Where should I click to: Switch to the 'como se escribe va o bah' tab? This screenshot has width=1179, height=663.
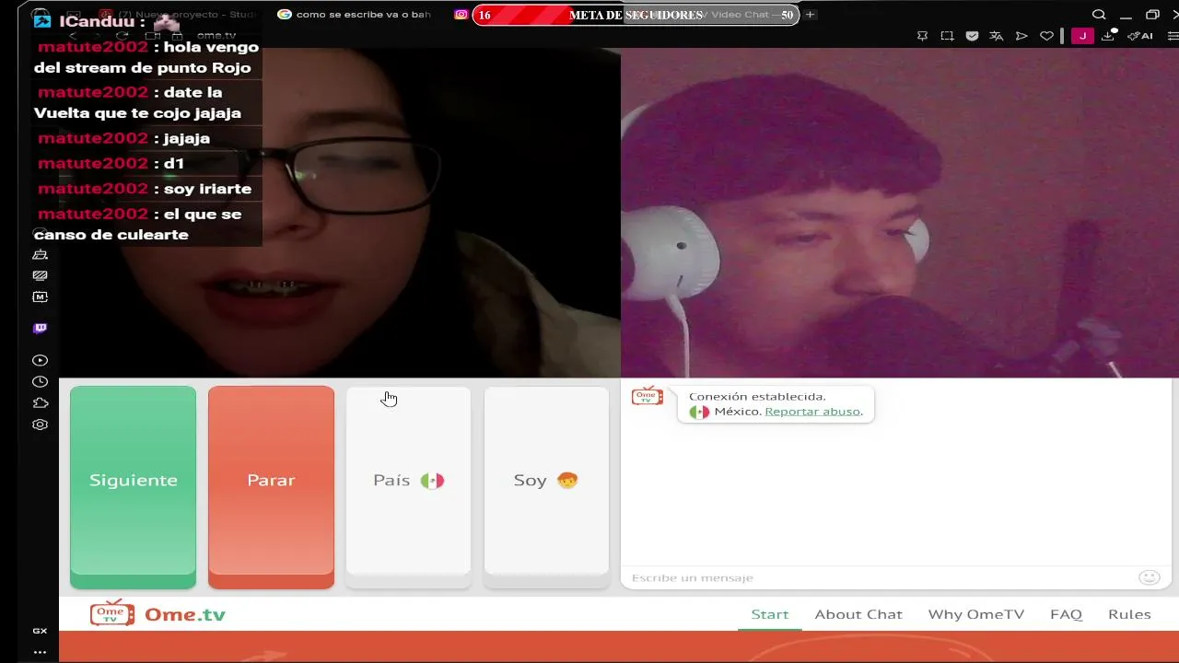tap(355, 15)
